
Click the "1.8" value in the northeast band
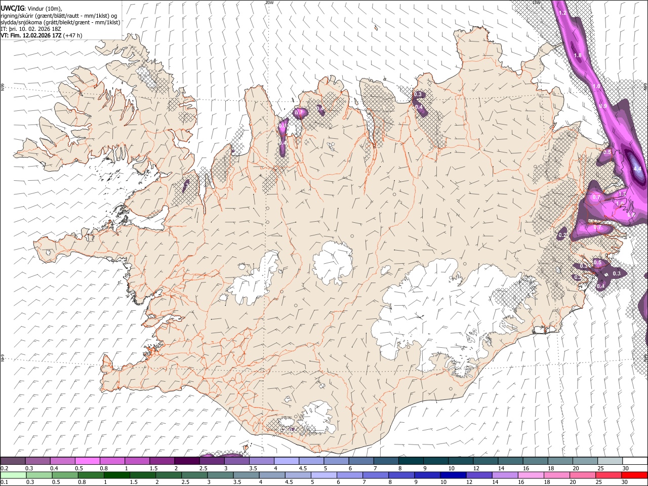click(x=578, y=55)
